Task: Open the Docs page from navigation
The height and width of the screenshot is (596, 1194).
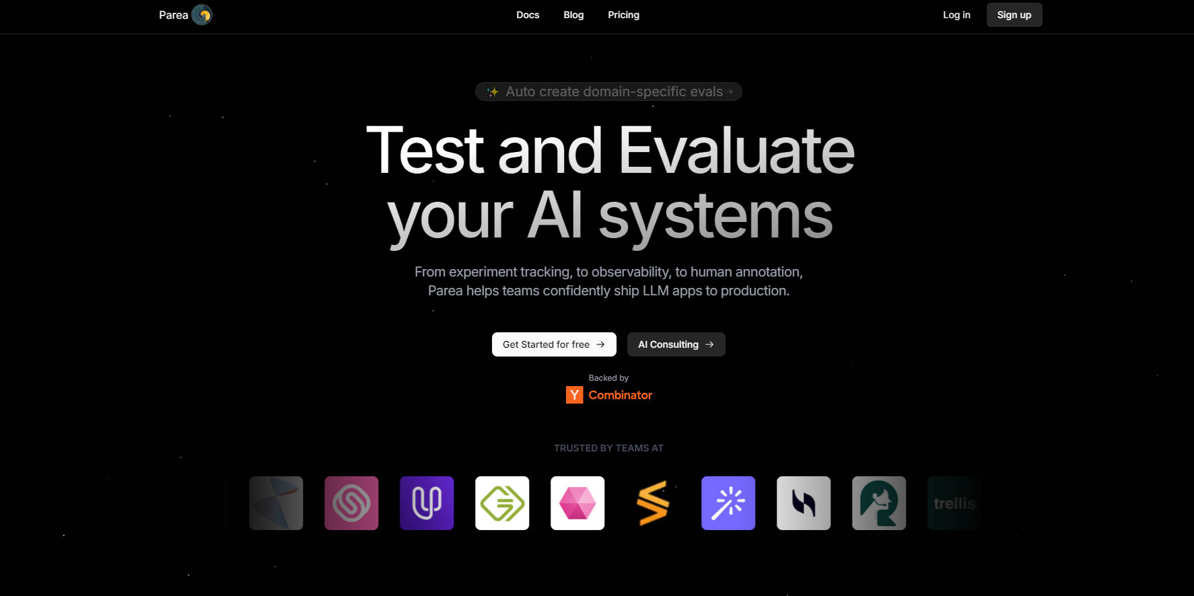Action: 528,15
